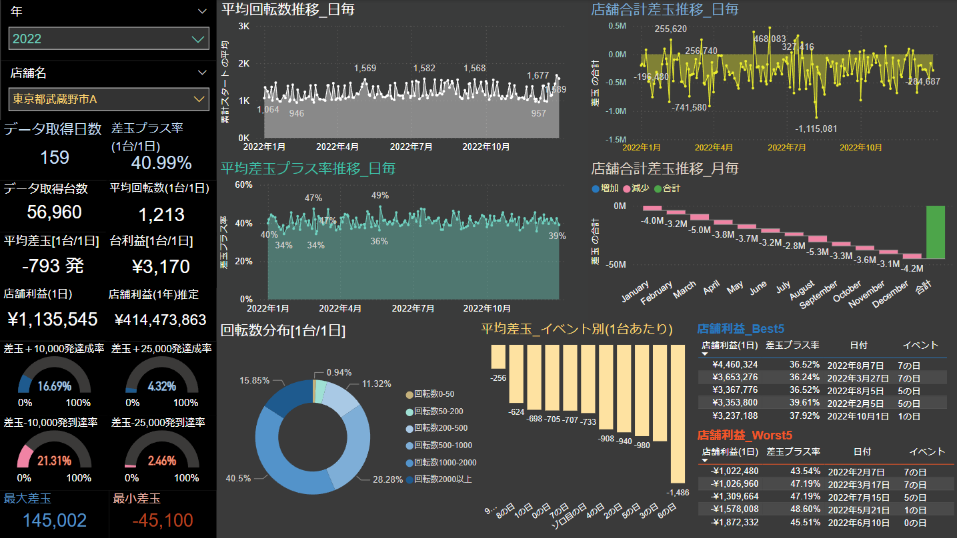Click sort arrow under 店舗利益(1日) in Worst5 table

coord(706,460)
